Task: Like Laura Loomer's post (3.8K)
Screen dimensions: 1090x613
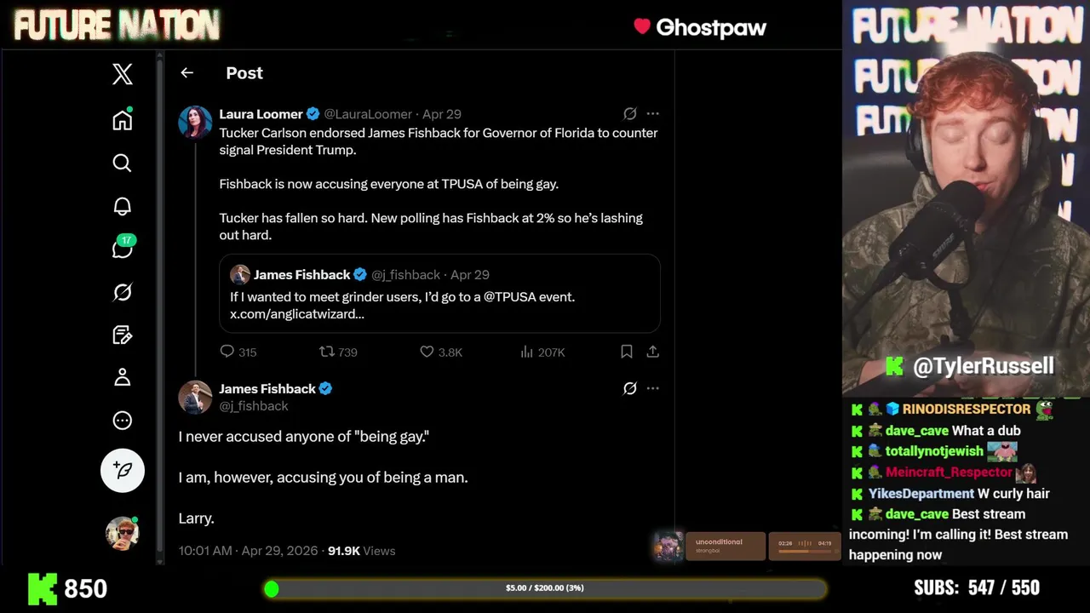Action: (x=441, y=352)
